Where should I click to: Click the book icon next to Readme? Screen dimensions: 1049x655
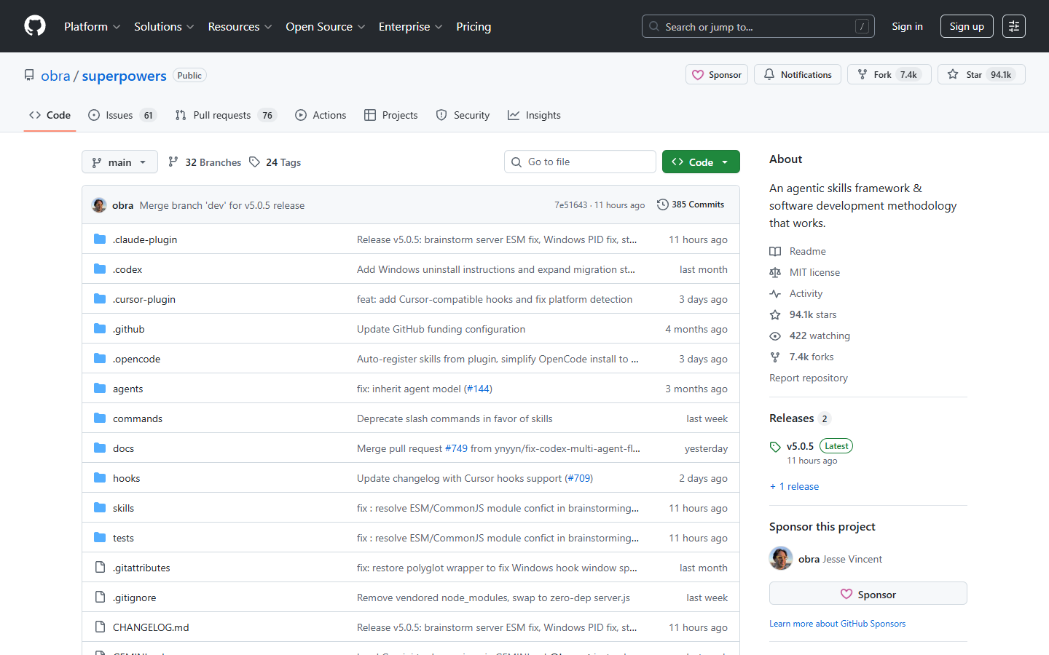pos(775,251)
